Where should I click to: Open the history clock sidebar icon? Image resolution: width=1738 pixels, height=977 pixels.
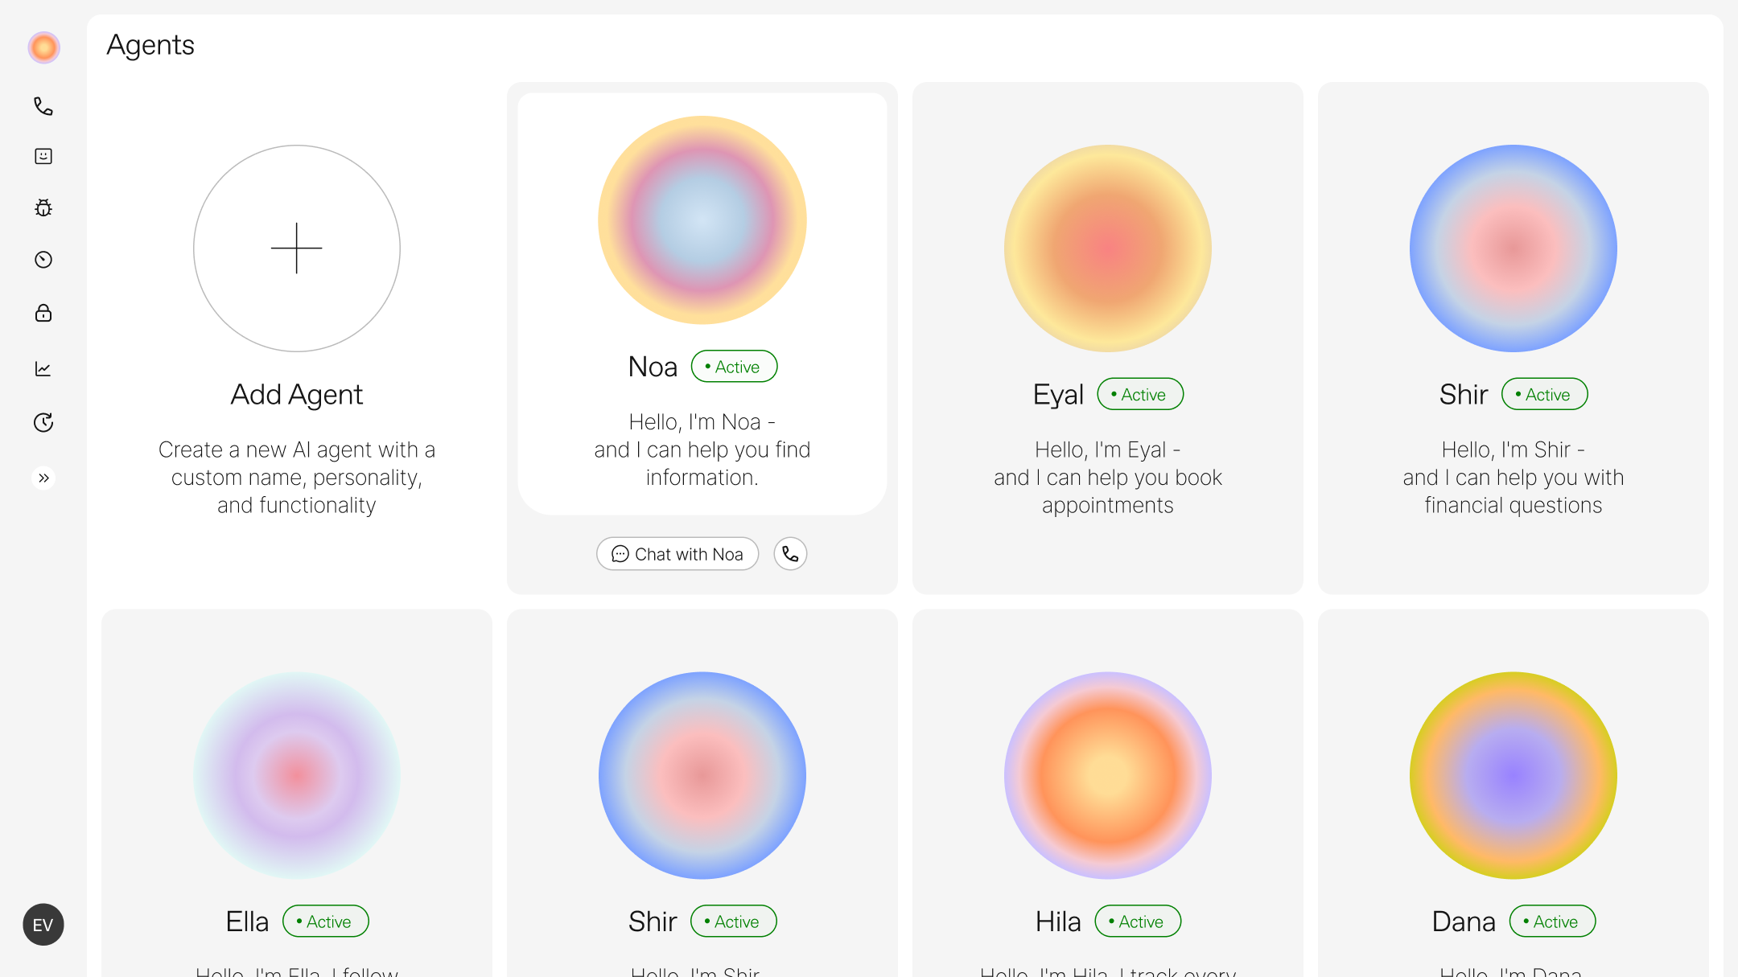point(43,422)
